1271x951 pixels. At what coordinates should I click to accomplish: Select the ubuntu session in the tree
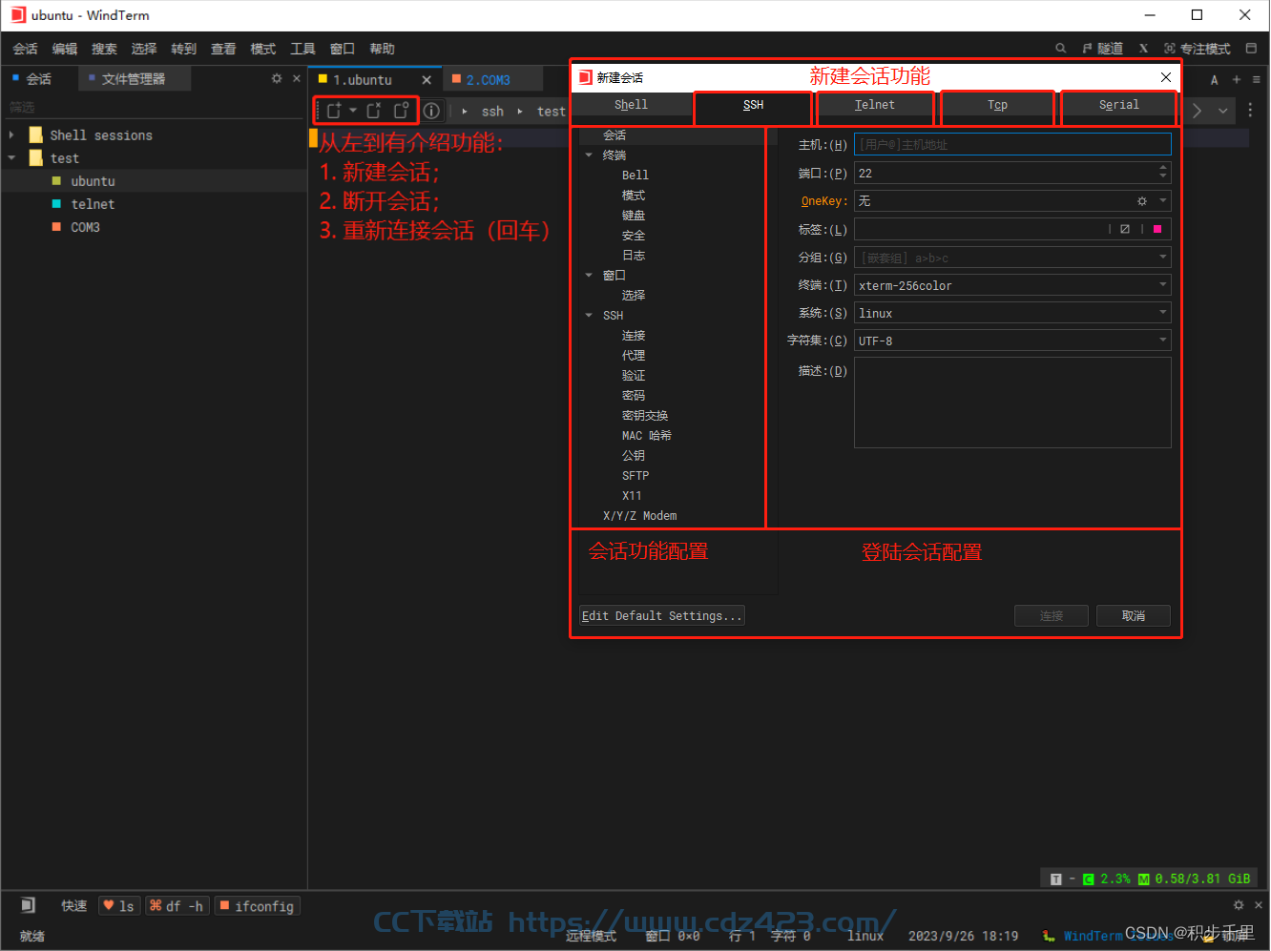pyautogui.click(x=93, y=181)
